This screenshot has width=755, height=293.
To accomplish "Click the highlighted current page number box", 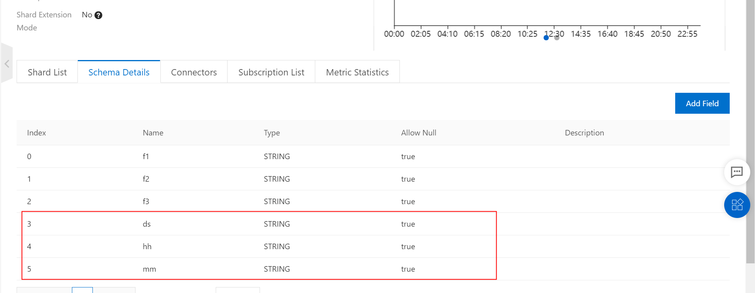I will [x=82, y=290].
